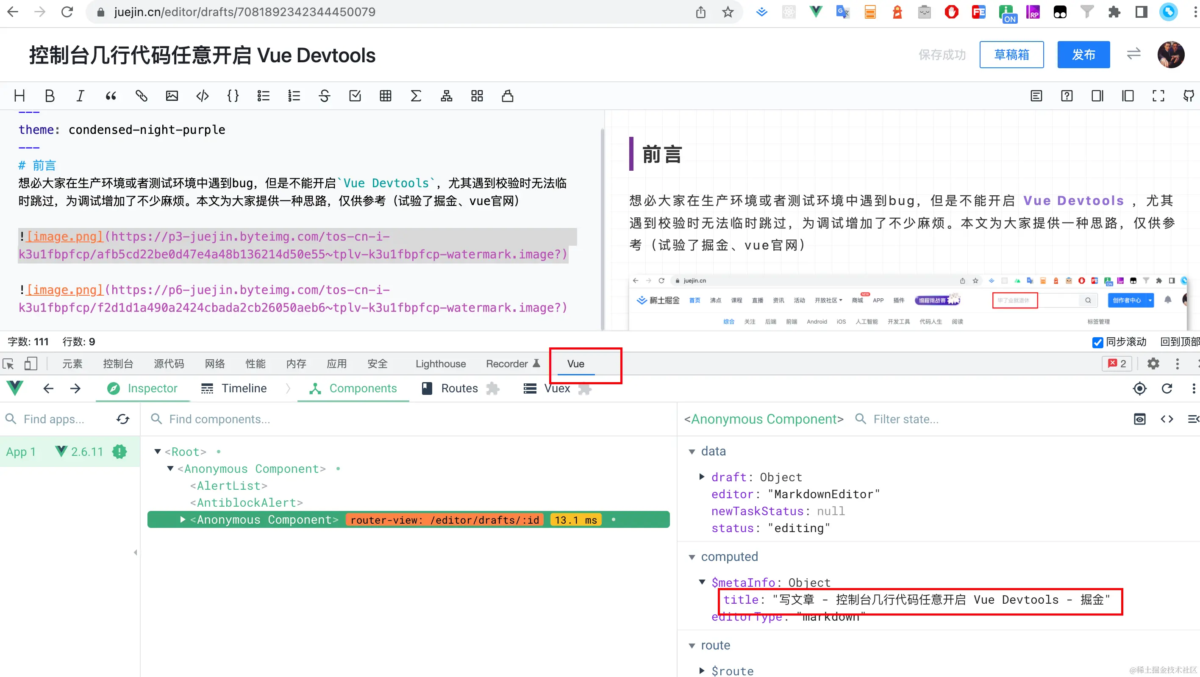Toggle edit-only layout panel icon
Image resolution: width=1200 pixels, height=677 pixels.
pyautogui.click(x=1097, y=96)
